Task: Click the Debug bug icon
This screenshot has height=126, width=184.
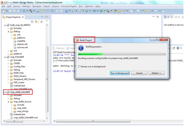Action: (94, 11)
